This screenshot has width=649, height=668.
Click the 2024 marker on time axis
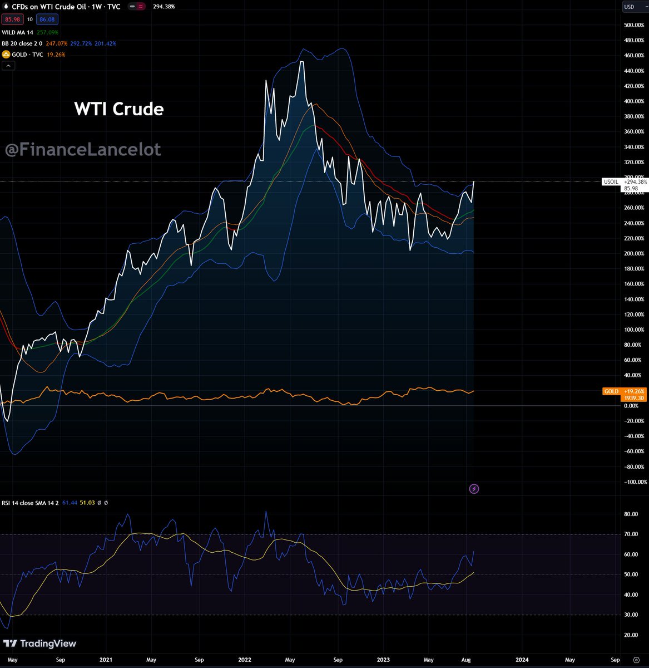(522, 660)
